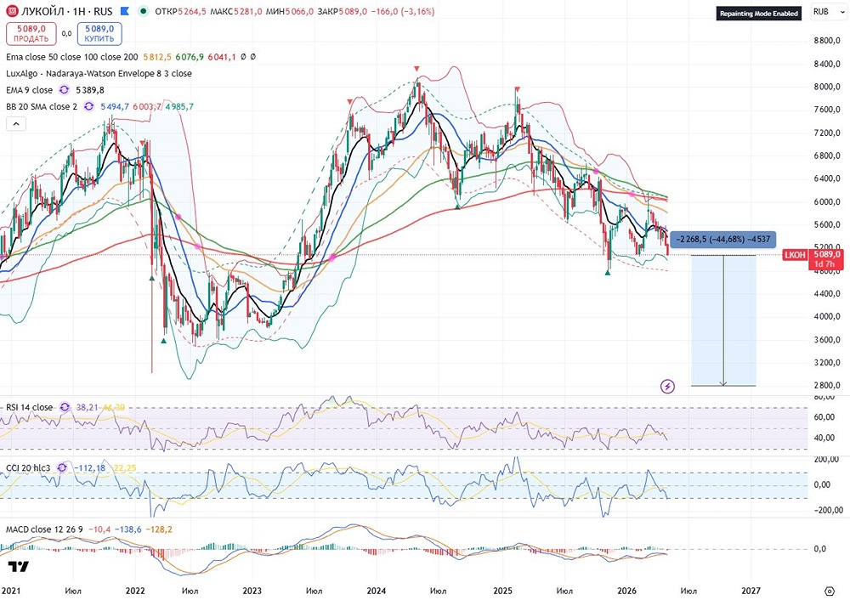The image size is (850, 600).
Task: Click the МАКС 5281,0 high value
Action: (237, 11)
